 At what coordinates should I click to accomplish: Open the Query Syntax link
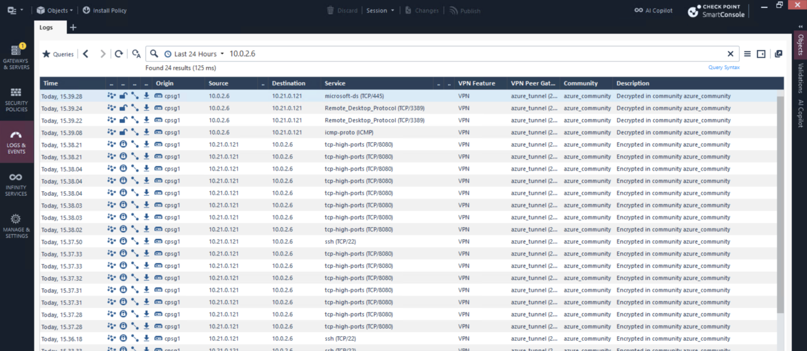(724, 67)
